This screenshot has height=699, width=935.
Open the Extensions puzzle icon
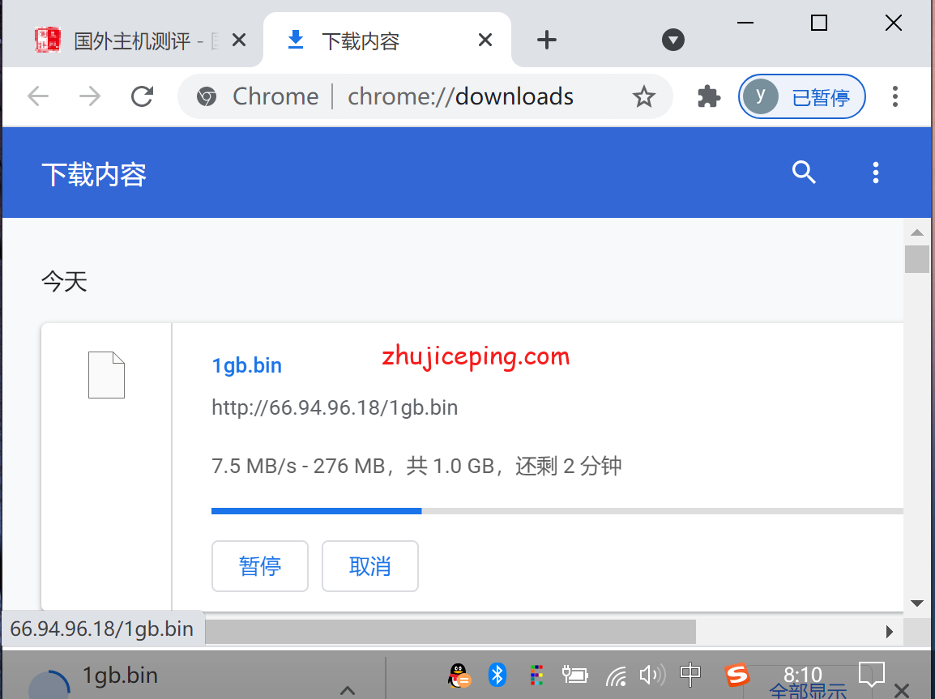[x=709, y=97]
